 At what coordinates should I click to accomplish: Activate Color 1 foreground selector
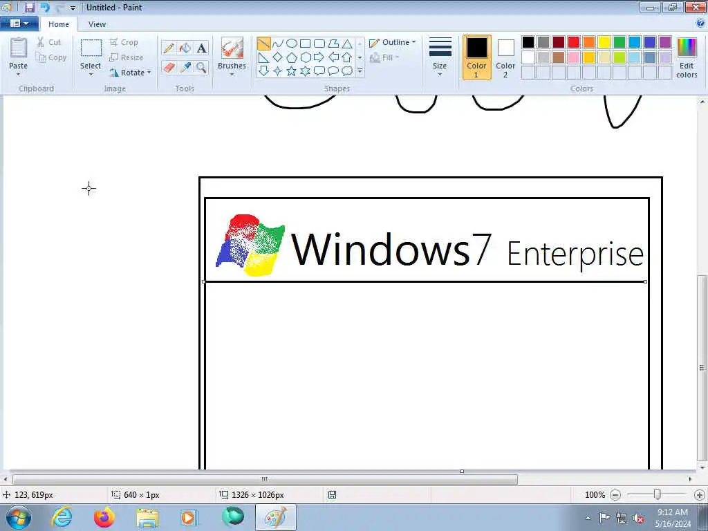point(477,57)
